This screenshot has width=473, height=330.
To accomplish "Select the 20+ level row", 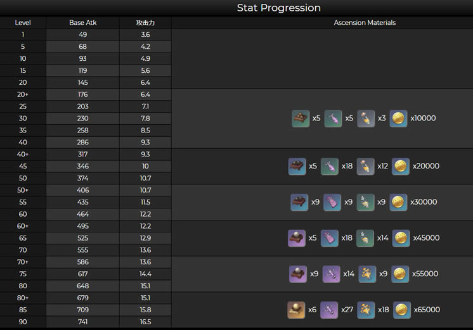I will coord(86,94).
